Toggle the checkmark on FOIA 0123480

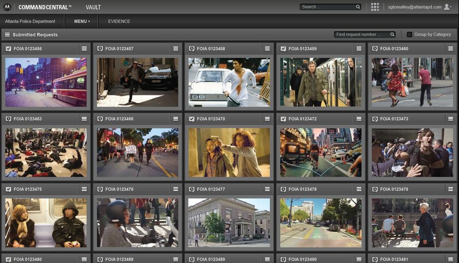coord(9,259)
